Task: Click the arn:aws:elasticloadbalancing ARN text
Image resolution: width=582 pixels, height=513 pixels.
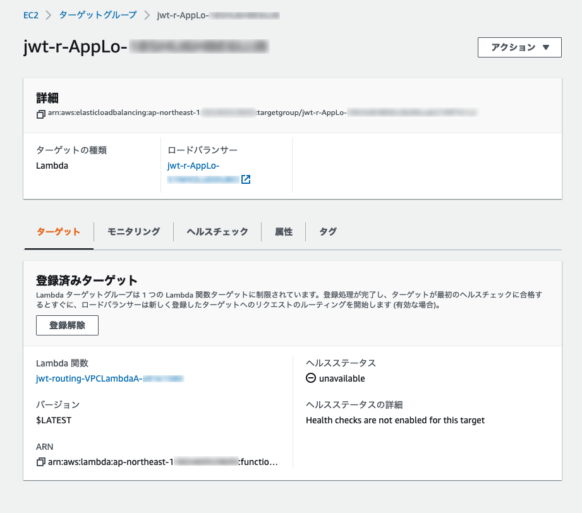Action: (262, 112)
